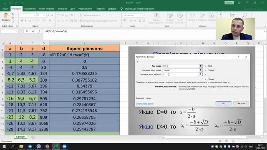Click the Значення_якщо_істина argument field
267x150 pixels.
181,70
